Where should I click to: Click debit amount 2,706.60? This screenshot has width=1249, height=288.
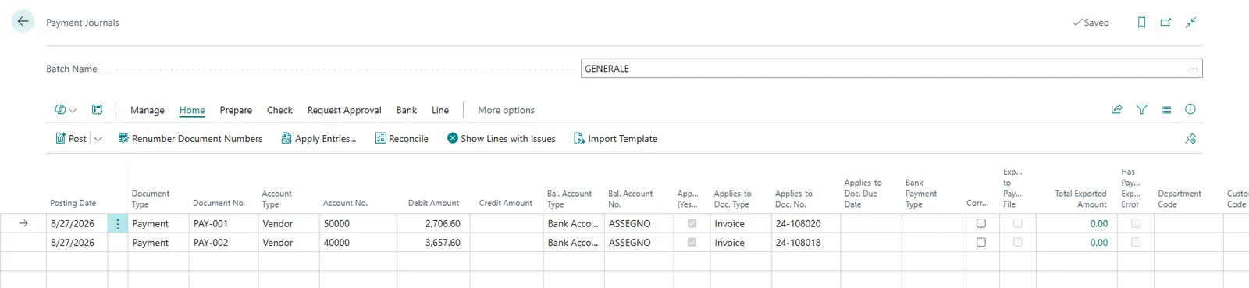pyautogui.click(x=433, y=223)
